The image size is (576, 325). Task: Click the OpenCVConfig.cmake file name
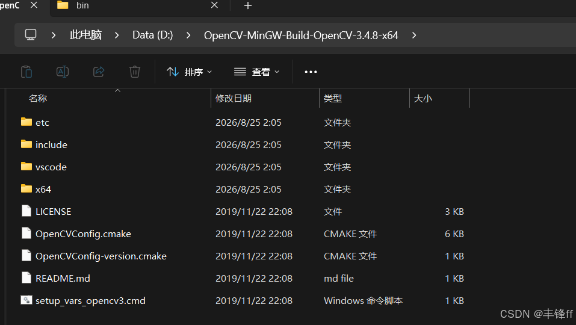point(84,234)
